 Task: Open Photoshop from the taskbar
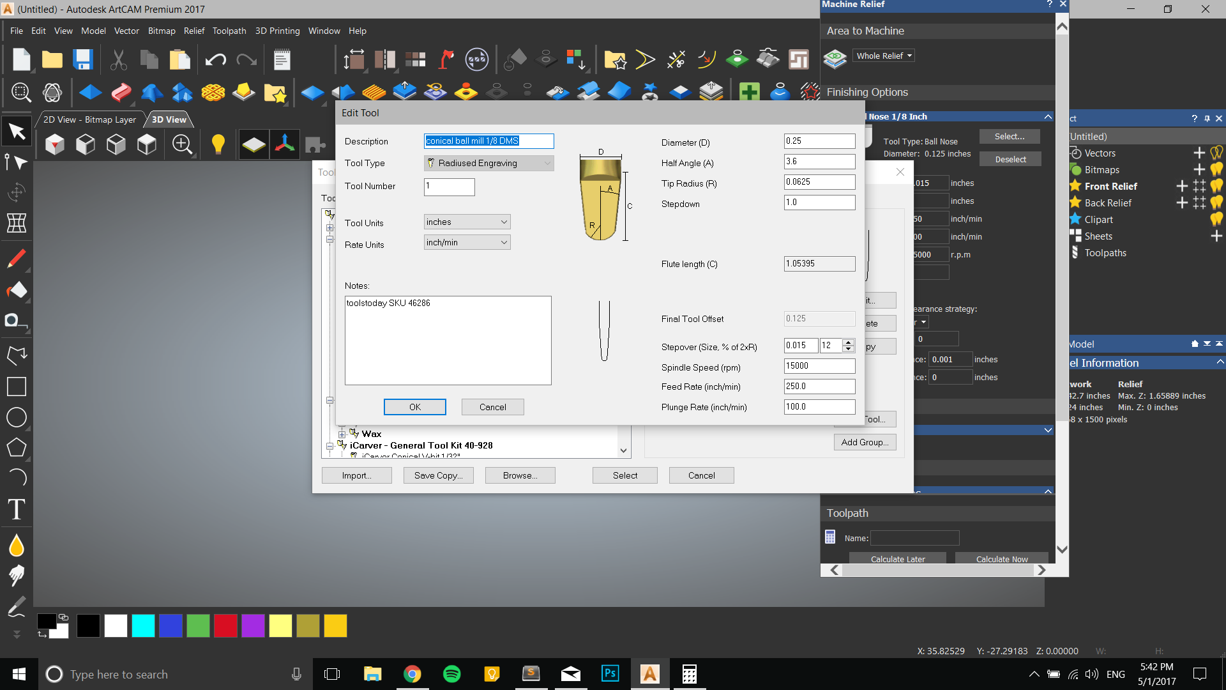point(610,674)
